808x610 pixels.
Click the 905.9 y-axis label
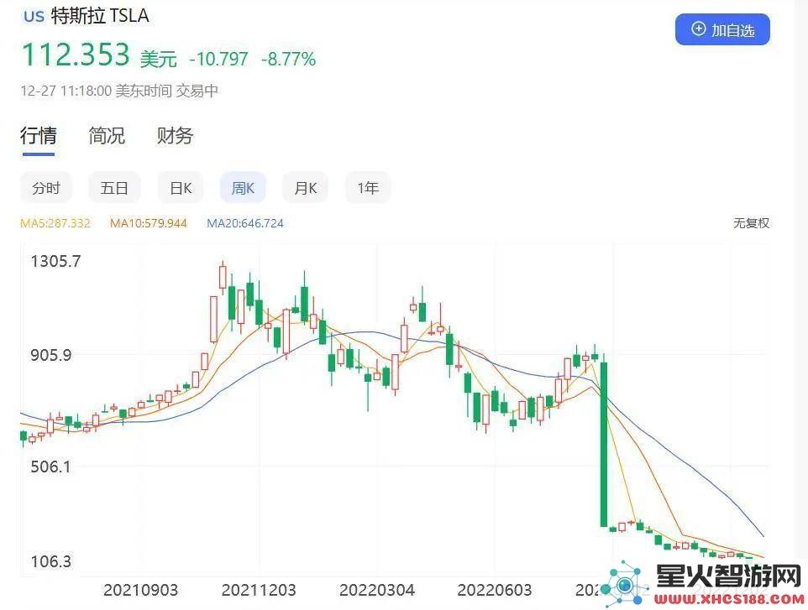[51, 355]
